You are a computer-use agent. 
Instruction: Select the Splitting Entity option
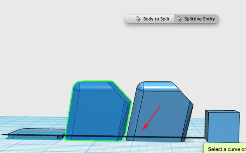[196, 19]
